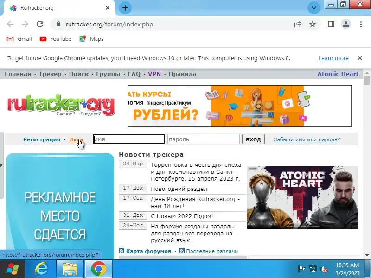Open File Explorer from the taskbar
Image resolution: width=371 pixels, height=278 pixels.
[x=70, y=269]
